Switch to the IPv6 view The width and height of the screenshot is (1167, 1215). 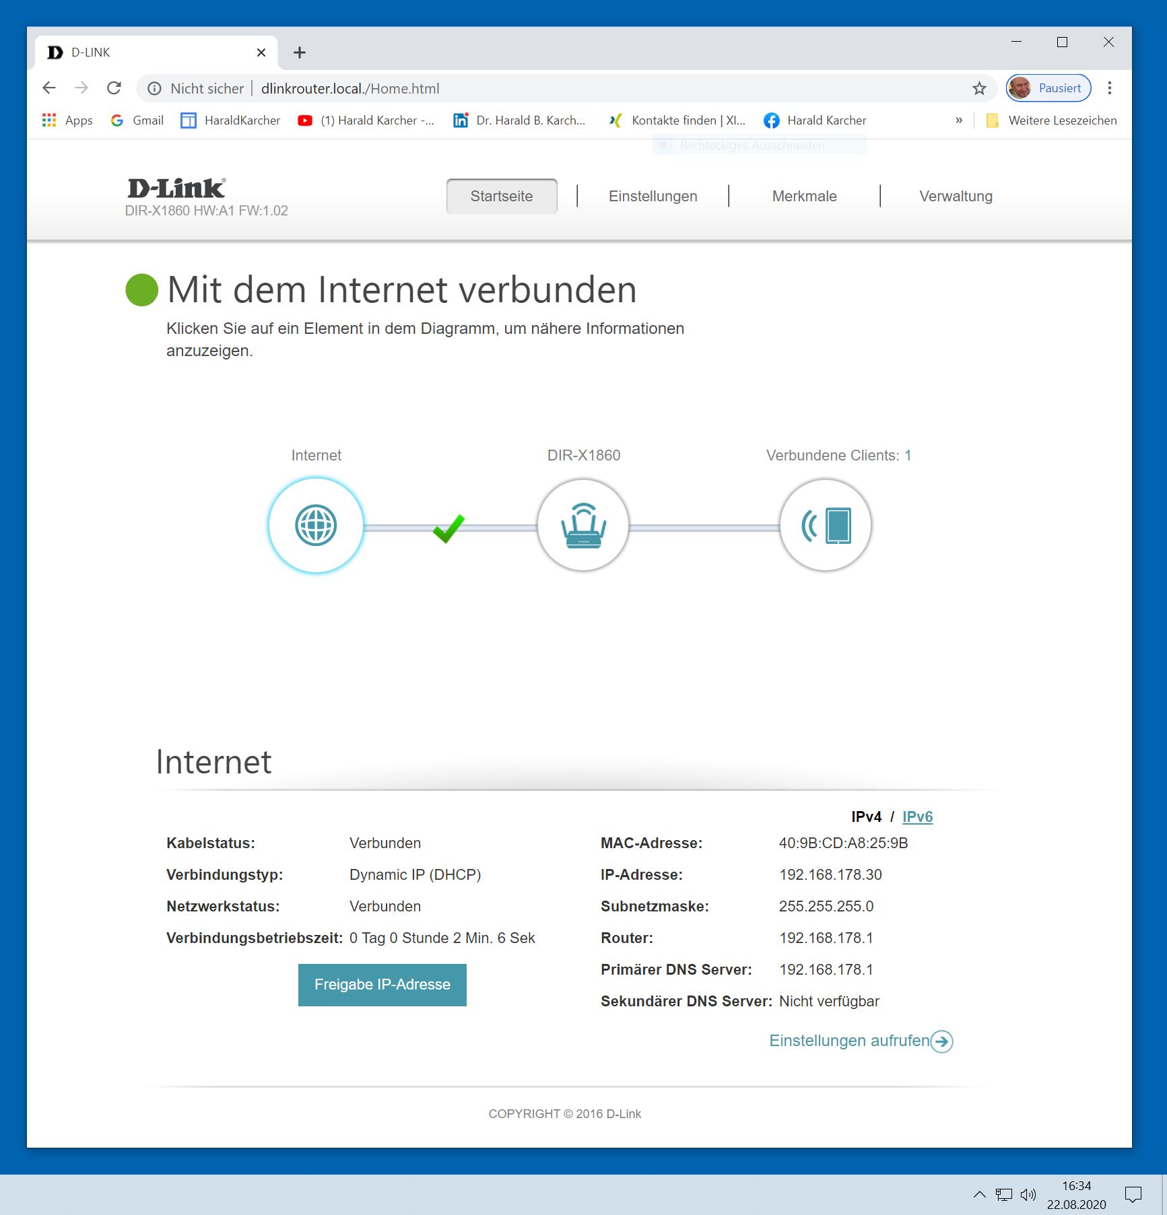pos(917,817)
